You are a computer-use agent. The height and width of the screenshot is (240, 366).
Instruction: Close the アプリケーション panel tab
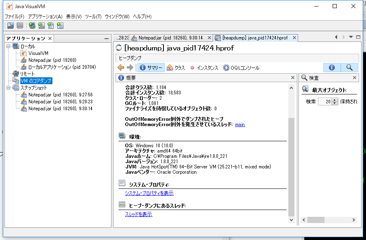click(x=50, y=38)
